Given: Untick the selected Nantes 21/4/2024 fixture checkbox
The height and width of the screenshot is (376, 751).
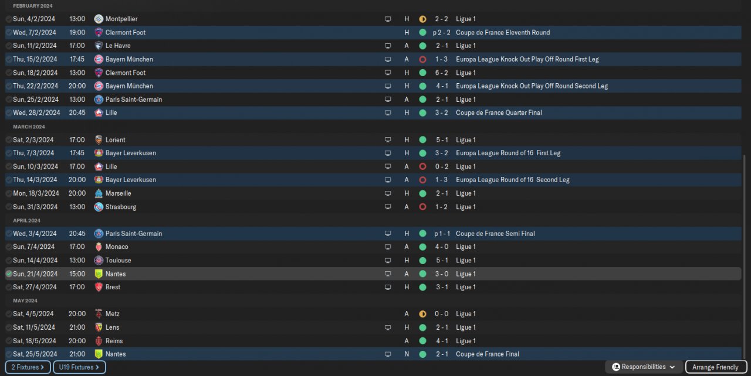Looking at the screenshot, I should (9, 274).
